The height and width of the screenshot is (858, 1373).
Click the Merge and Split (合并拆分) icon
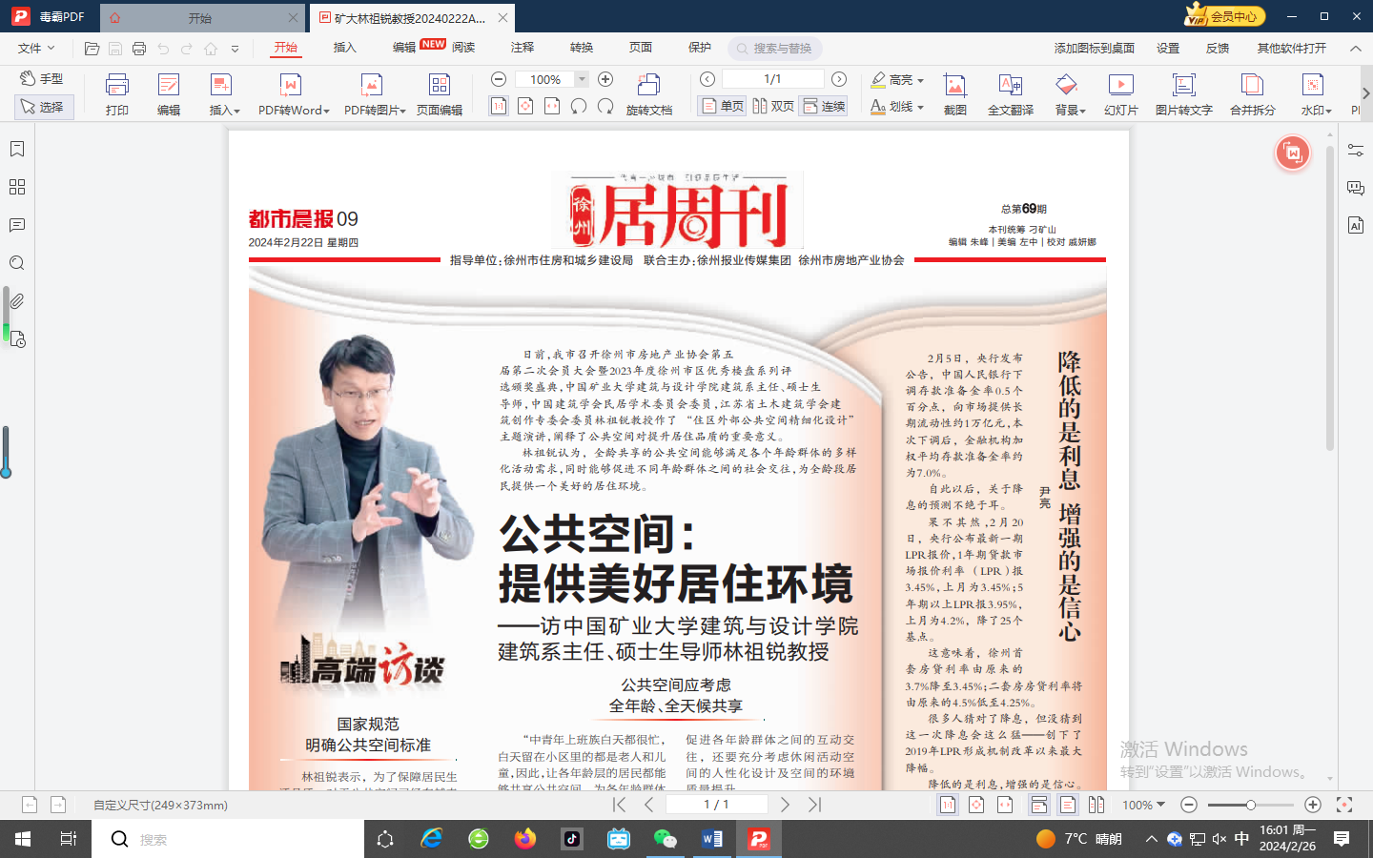point(1252,93)
